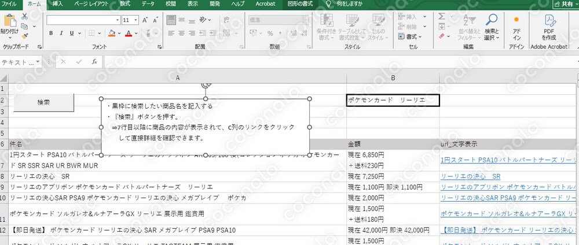Open the 【即日発送】 ポケモンカード link
The image size is (579, 245).
509,230
